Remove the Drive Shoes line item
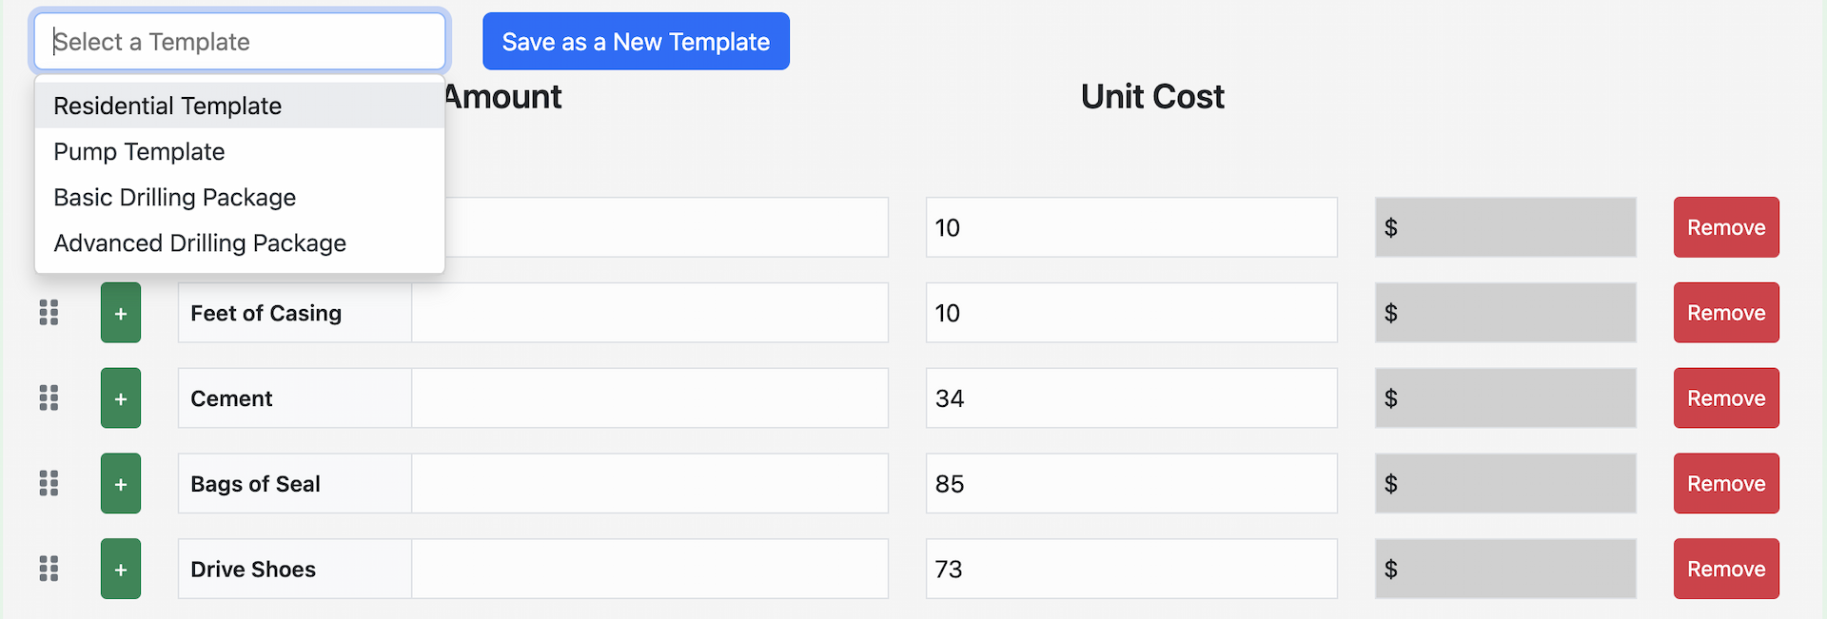 pyautogui.click(x=1725, y=570)
